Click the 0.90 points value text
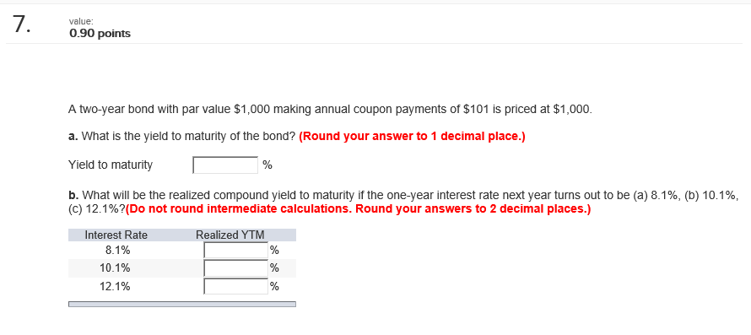The width and height of the screenshot is (751, 335). [100, 34]
